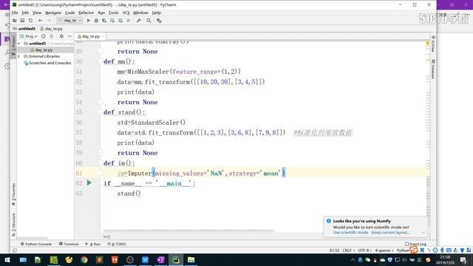Click the Synchronize refresh toolbar icon
Image resolution: width=473 pixels, height=266 pixels.
click(30, 21)
